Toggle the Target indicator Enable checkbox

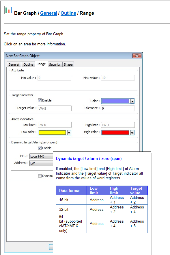[40, 100]
